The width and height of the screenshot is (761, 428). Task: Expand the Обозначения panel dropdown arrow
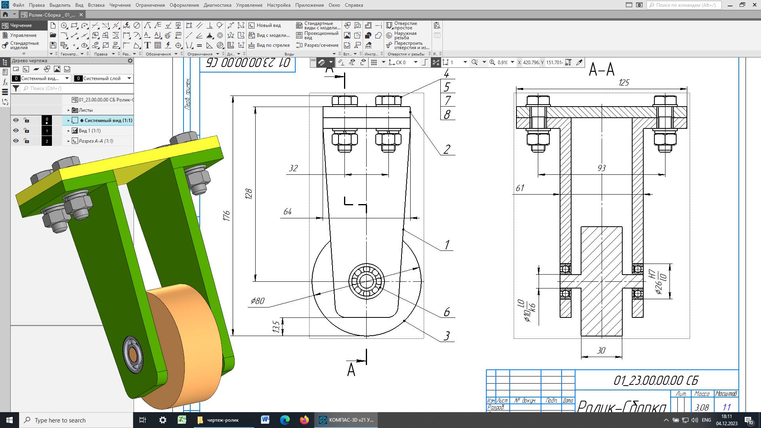(x=176, y=54)
